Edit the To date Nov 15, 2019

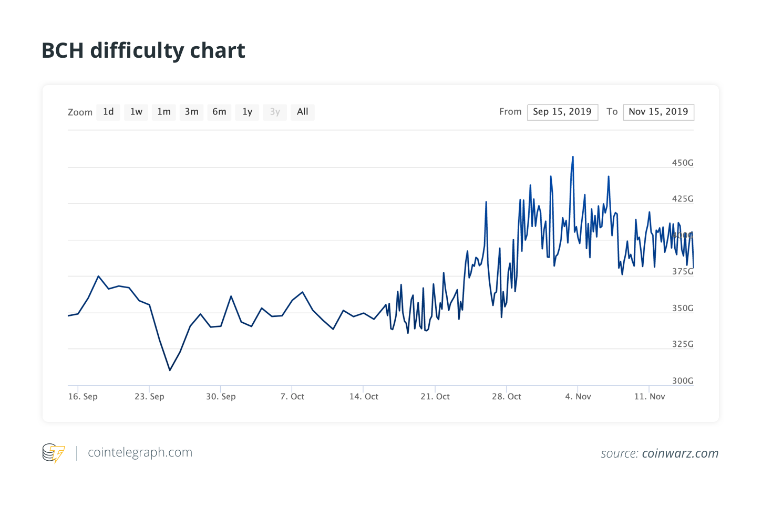tap(658, 112)
